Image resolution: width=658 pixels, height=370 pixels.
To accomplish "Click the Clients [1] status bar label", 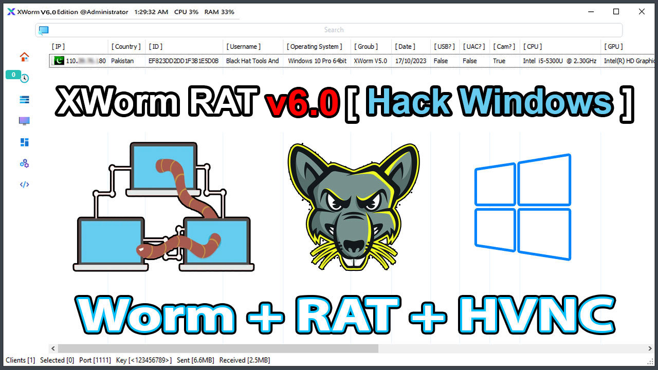I will 20,360.
